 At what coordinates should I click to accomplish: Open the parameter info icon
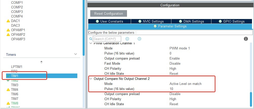pyautogui.click(x=246, y=39)
